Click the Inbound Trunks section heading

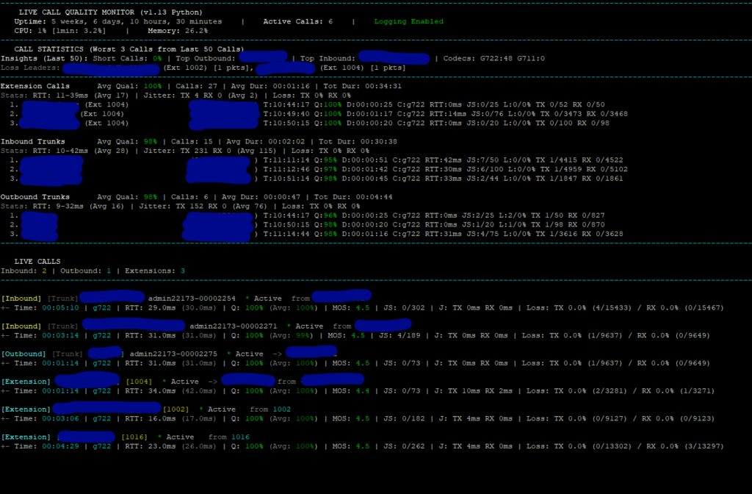pyautogui.click(x=32, y=141)
